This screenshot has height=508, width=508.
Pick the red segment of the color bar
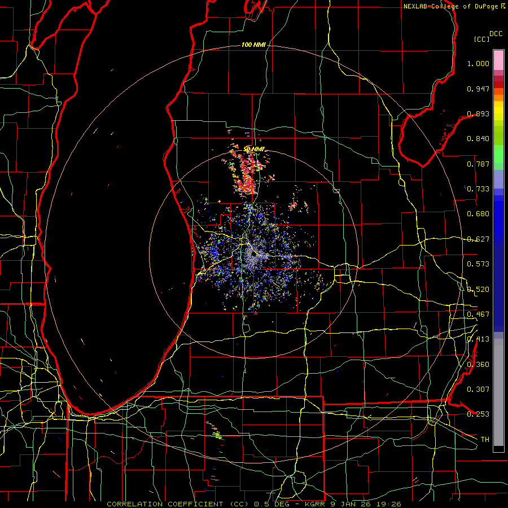[498, 84]
